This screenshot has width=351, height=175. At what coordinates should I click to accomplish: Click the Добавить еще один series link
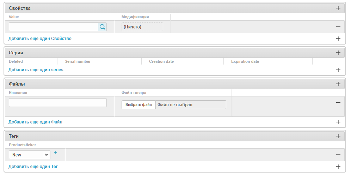click(x=36, y=70)
